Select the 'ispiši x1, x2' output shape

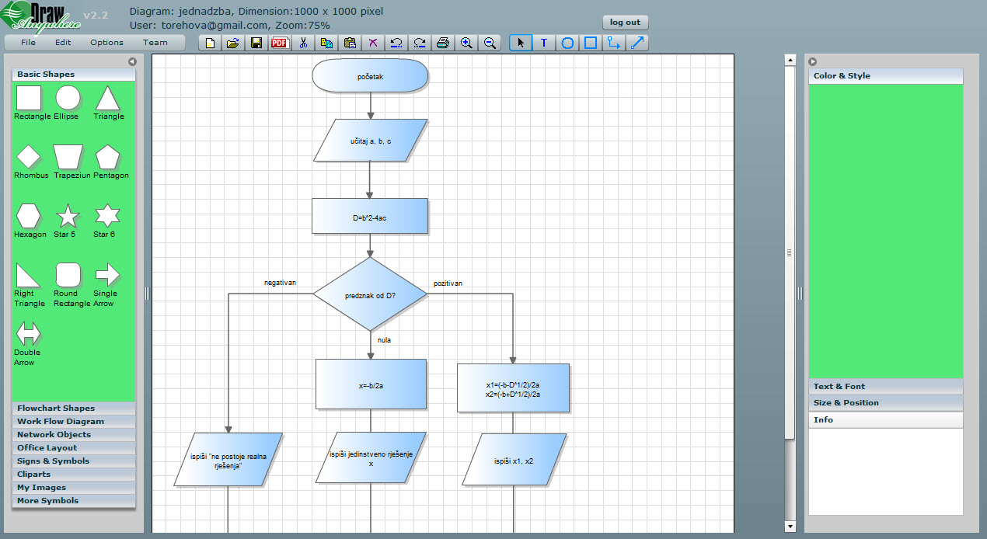click(x=513, y=460)
